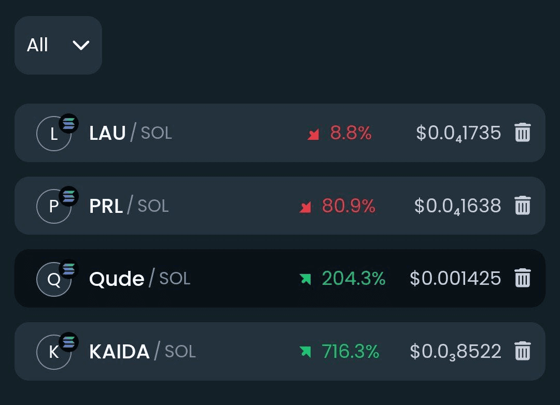Click KAIDA's 716.3% gain value

coord(351,352)
